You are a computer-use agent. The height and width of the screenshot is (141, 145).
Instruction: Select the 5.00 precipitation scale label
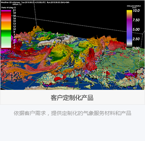click(136, 29)
